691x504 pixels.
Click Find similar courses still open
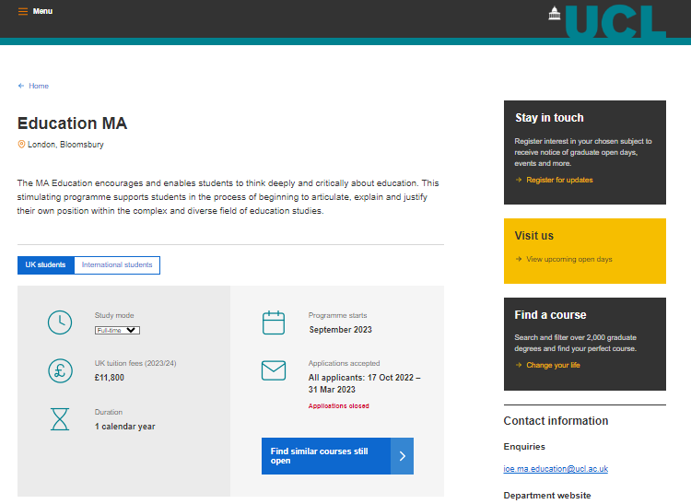(325, 456)
